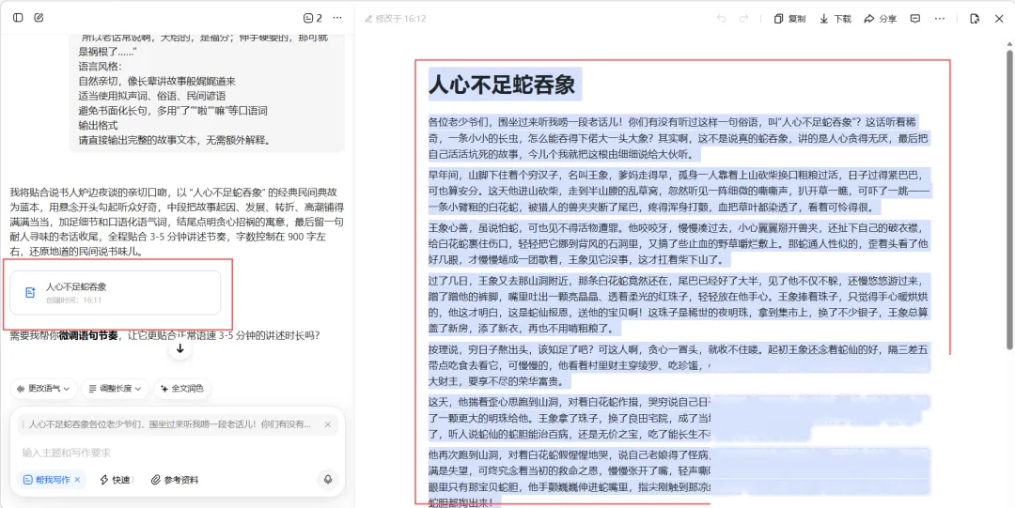The image size is (1015, 508).
Task: Click the redo arrow in the document toolbar
Action: point(743,19)
